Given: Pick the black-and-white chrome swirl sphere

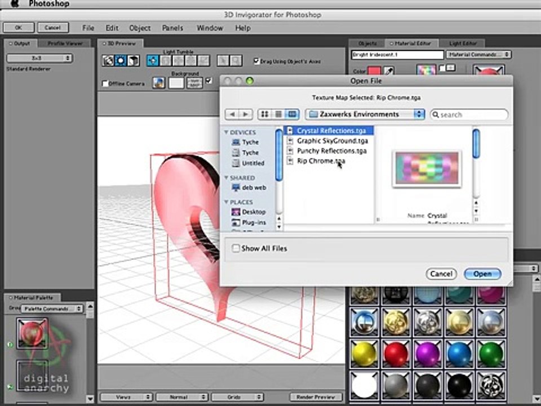Looking at the screenshot, I should [491, 386].
